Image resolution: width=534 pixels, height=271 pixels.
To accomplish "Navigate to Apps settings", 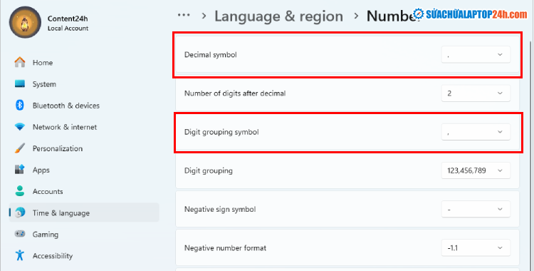I will [x=84, y=170].
